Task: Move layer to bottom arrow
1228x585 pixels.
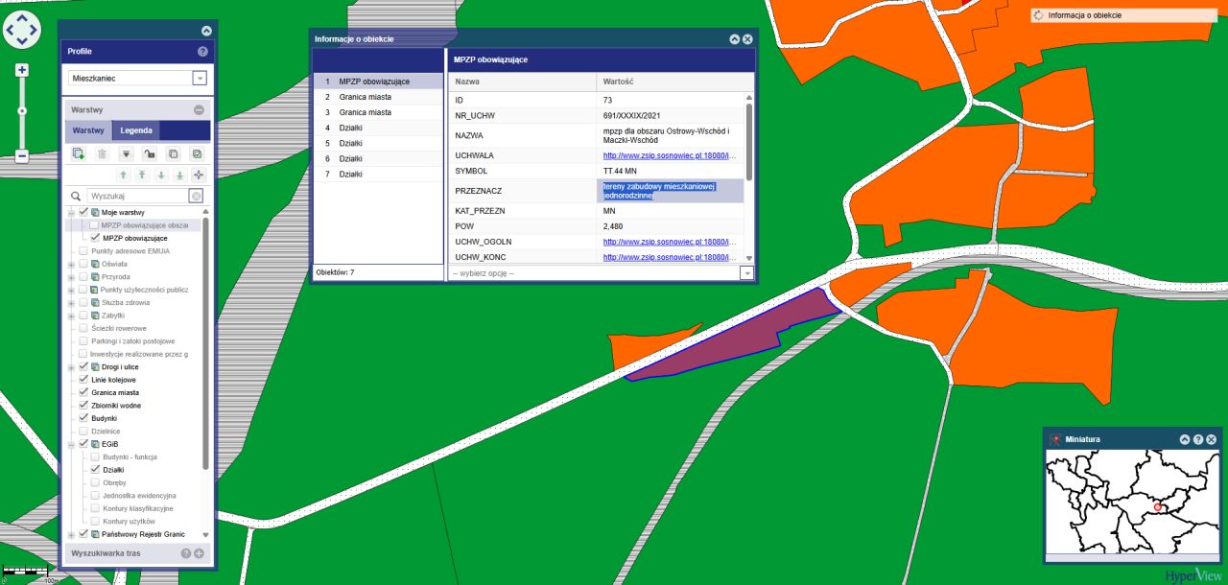Action: tap(179, 175)
